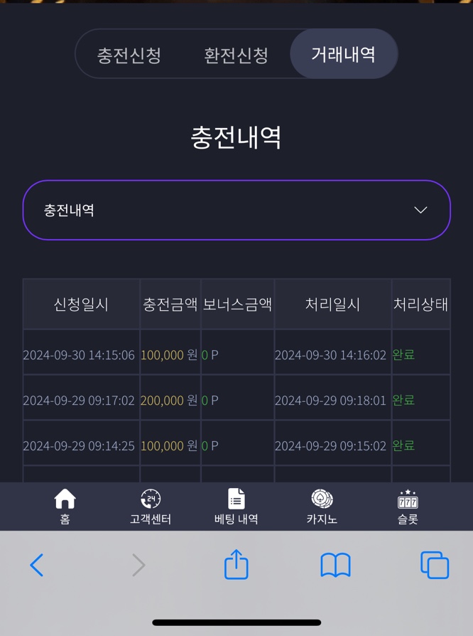Click the 충전금액 column header
This screenshot has width=473, height=636.
pyautogui.click(x=170, y=304)
